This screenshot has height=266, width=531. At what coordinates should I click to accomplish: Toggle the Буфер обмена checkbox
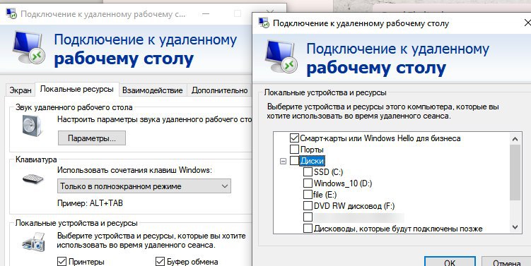pyautogui.click(x=160, y=262)
